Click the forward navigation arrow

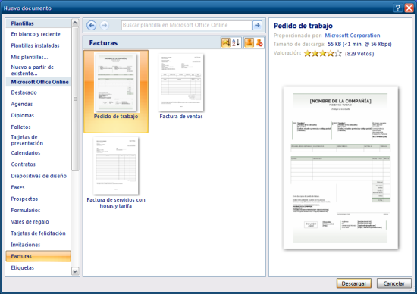pos(105,25)
